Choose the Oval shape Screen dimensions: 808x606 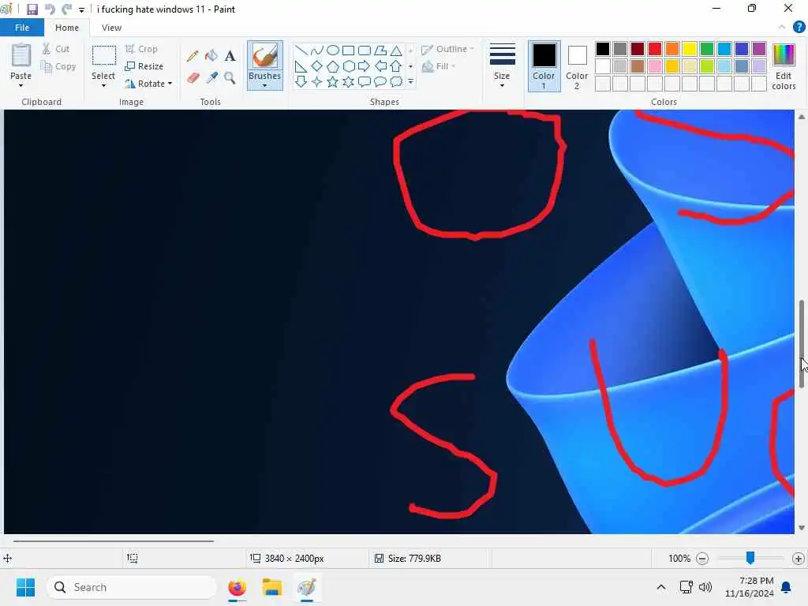[333, 50]
